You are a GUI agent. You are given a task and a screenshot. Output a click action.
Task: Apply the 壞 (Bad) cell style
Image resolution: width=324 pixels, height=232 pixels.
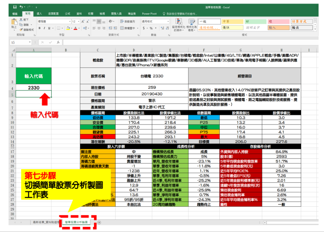279,21
